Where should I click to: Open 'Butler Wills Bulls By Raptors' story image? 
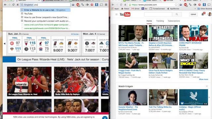(x=76, y=82)
